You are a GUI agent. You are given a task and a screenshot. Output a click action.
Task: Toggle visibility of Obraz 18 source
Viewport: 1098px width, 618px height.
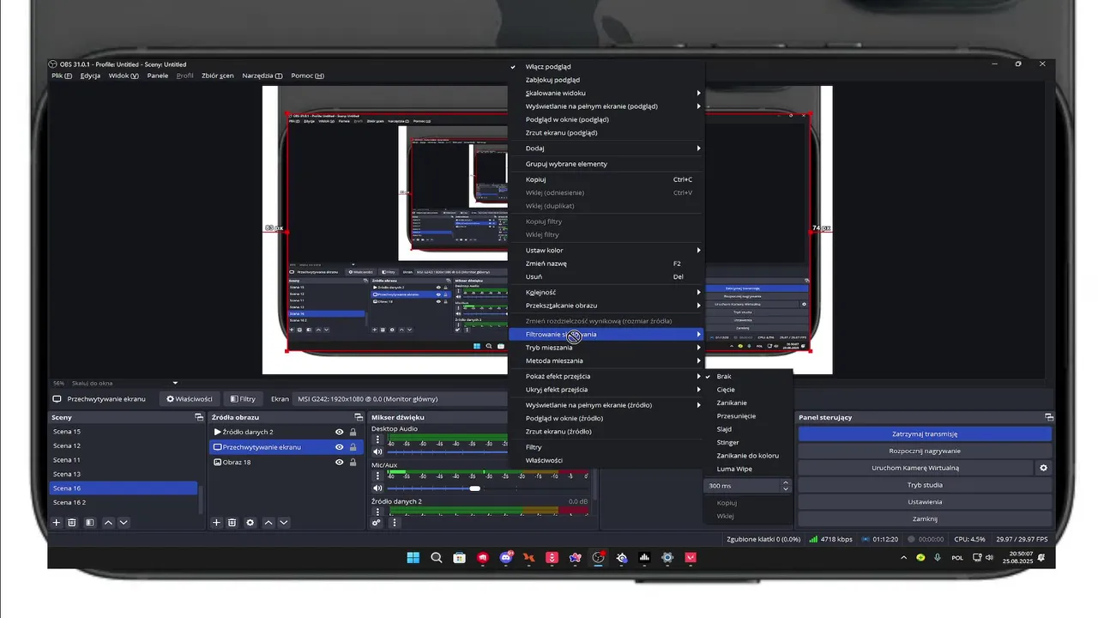tap(340, 462)
